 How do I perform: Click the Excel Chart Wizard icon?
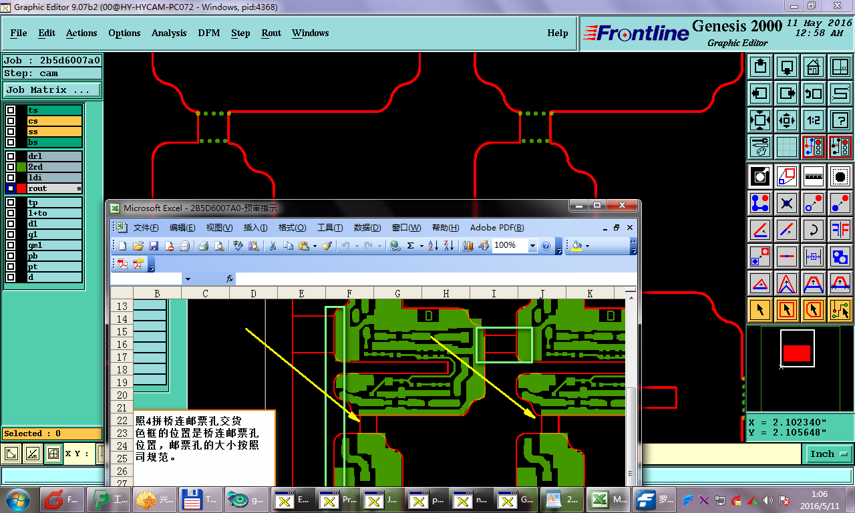(x=468, y=246)
